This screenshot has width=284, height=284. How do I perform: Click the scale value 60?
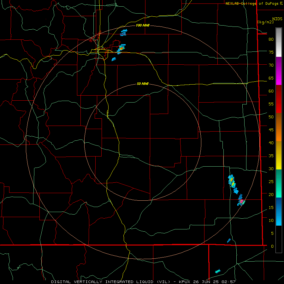[x=271, y=91]
